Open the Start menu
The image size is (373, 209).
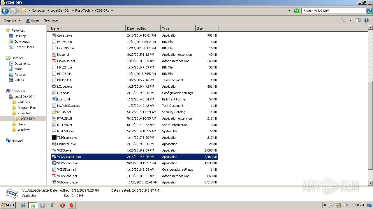click(8, 205)
